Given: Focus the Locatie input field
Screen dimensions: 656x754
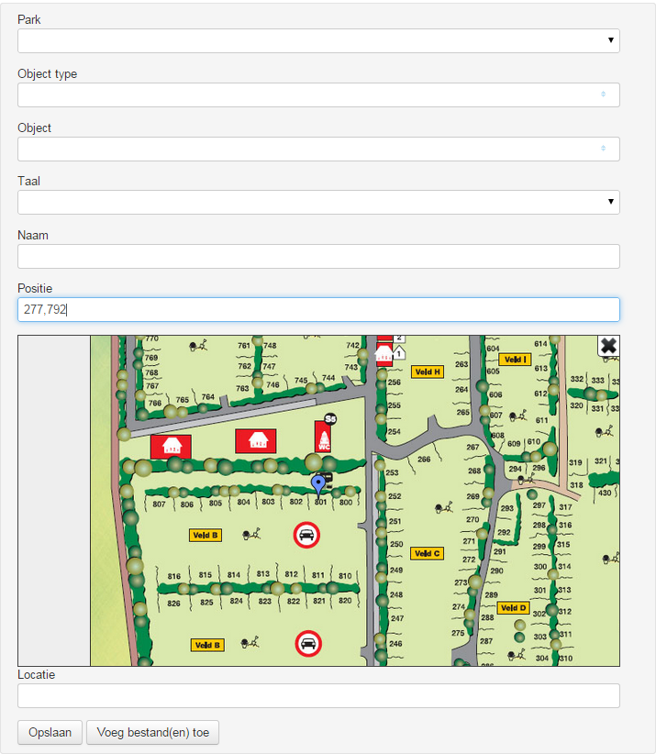Looking at the screenshot, I should (318, 696).
